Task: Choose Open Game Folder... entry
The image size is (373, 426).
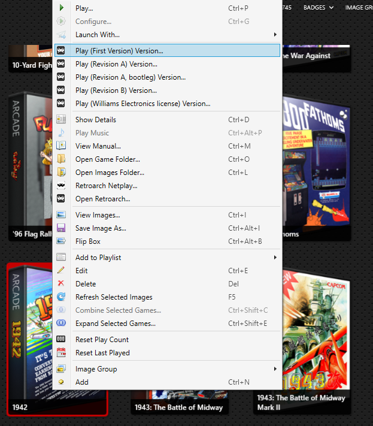Action: coord(168,159)
